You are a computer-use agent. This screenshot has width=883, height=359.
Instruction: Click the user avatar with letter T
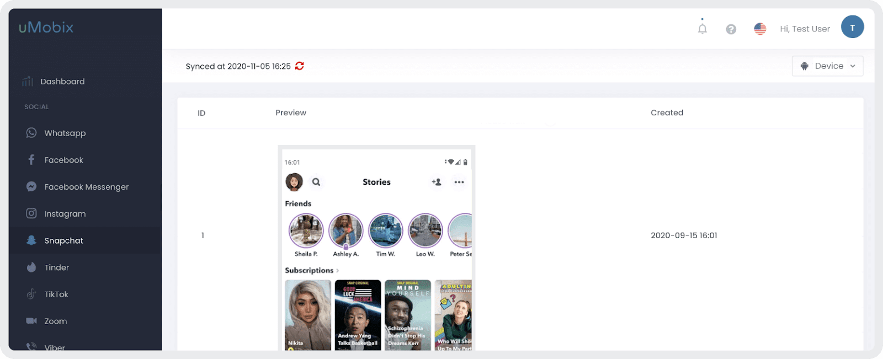(x=852, y=27)
